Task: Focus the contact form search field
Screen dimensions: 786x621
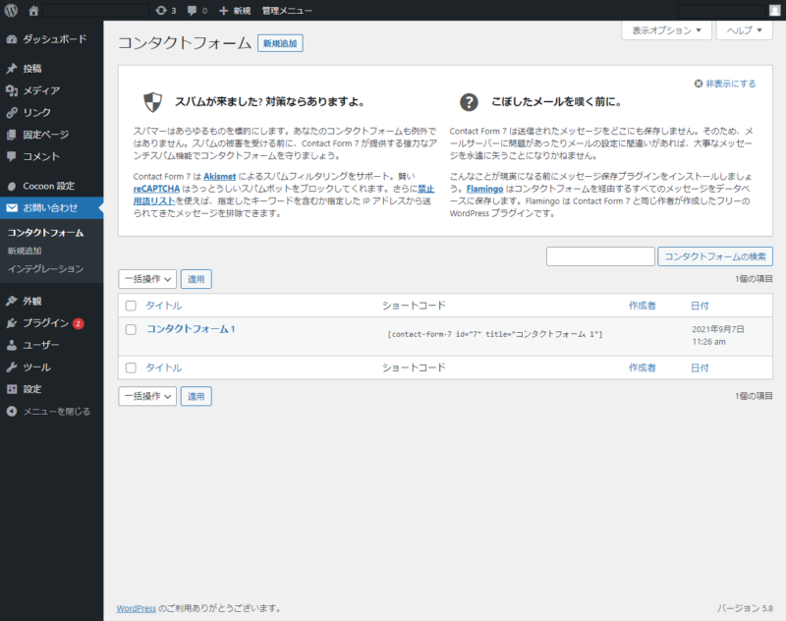Action: (x=600, y=256)
